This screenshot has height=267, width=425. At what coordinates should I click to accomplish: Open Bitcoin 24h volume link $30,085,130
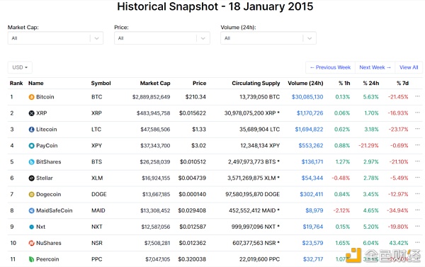307,97
